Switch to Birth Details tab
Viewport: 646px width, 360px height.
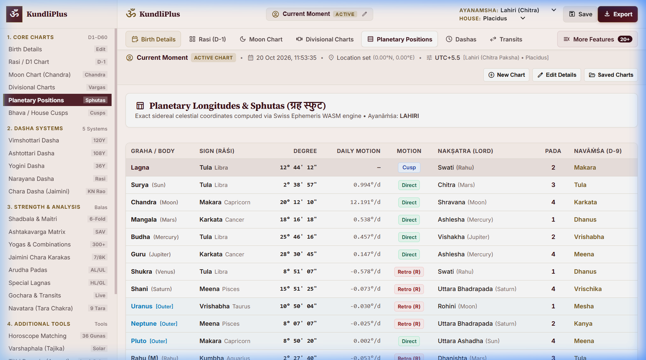tap(153, 39)
